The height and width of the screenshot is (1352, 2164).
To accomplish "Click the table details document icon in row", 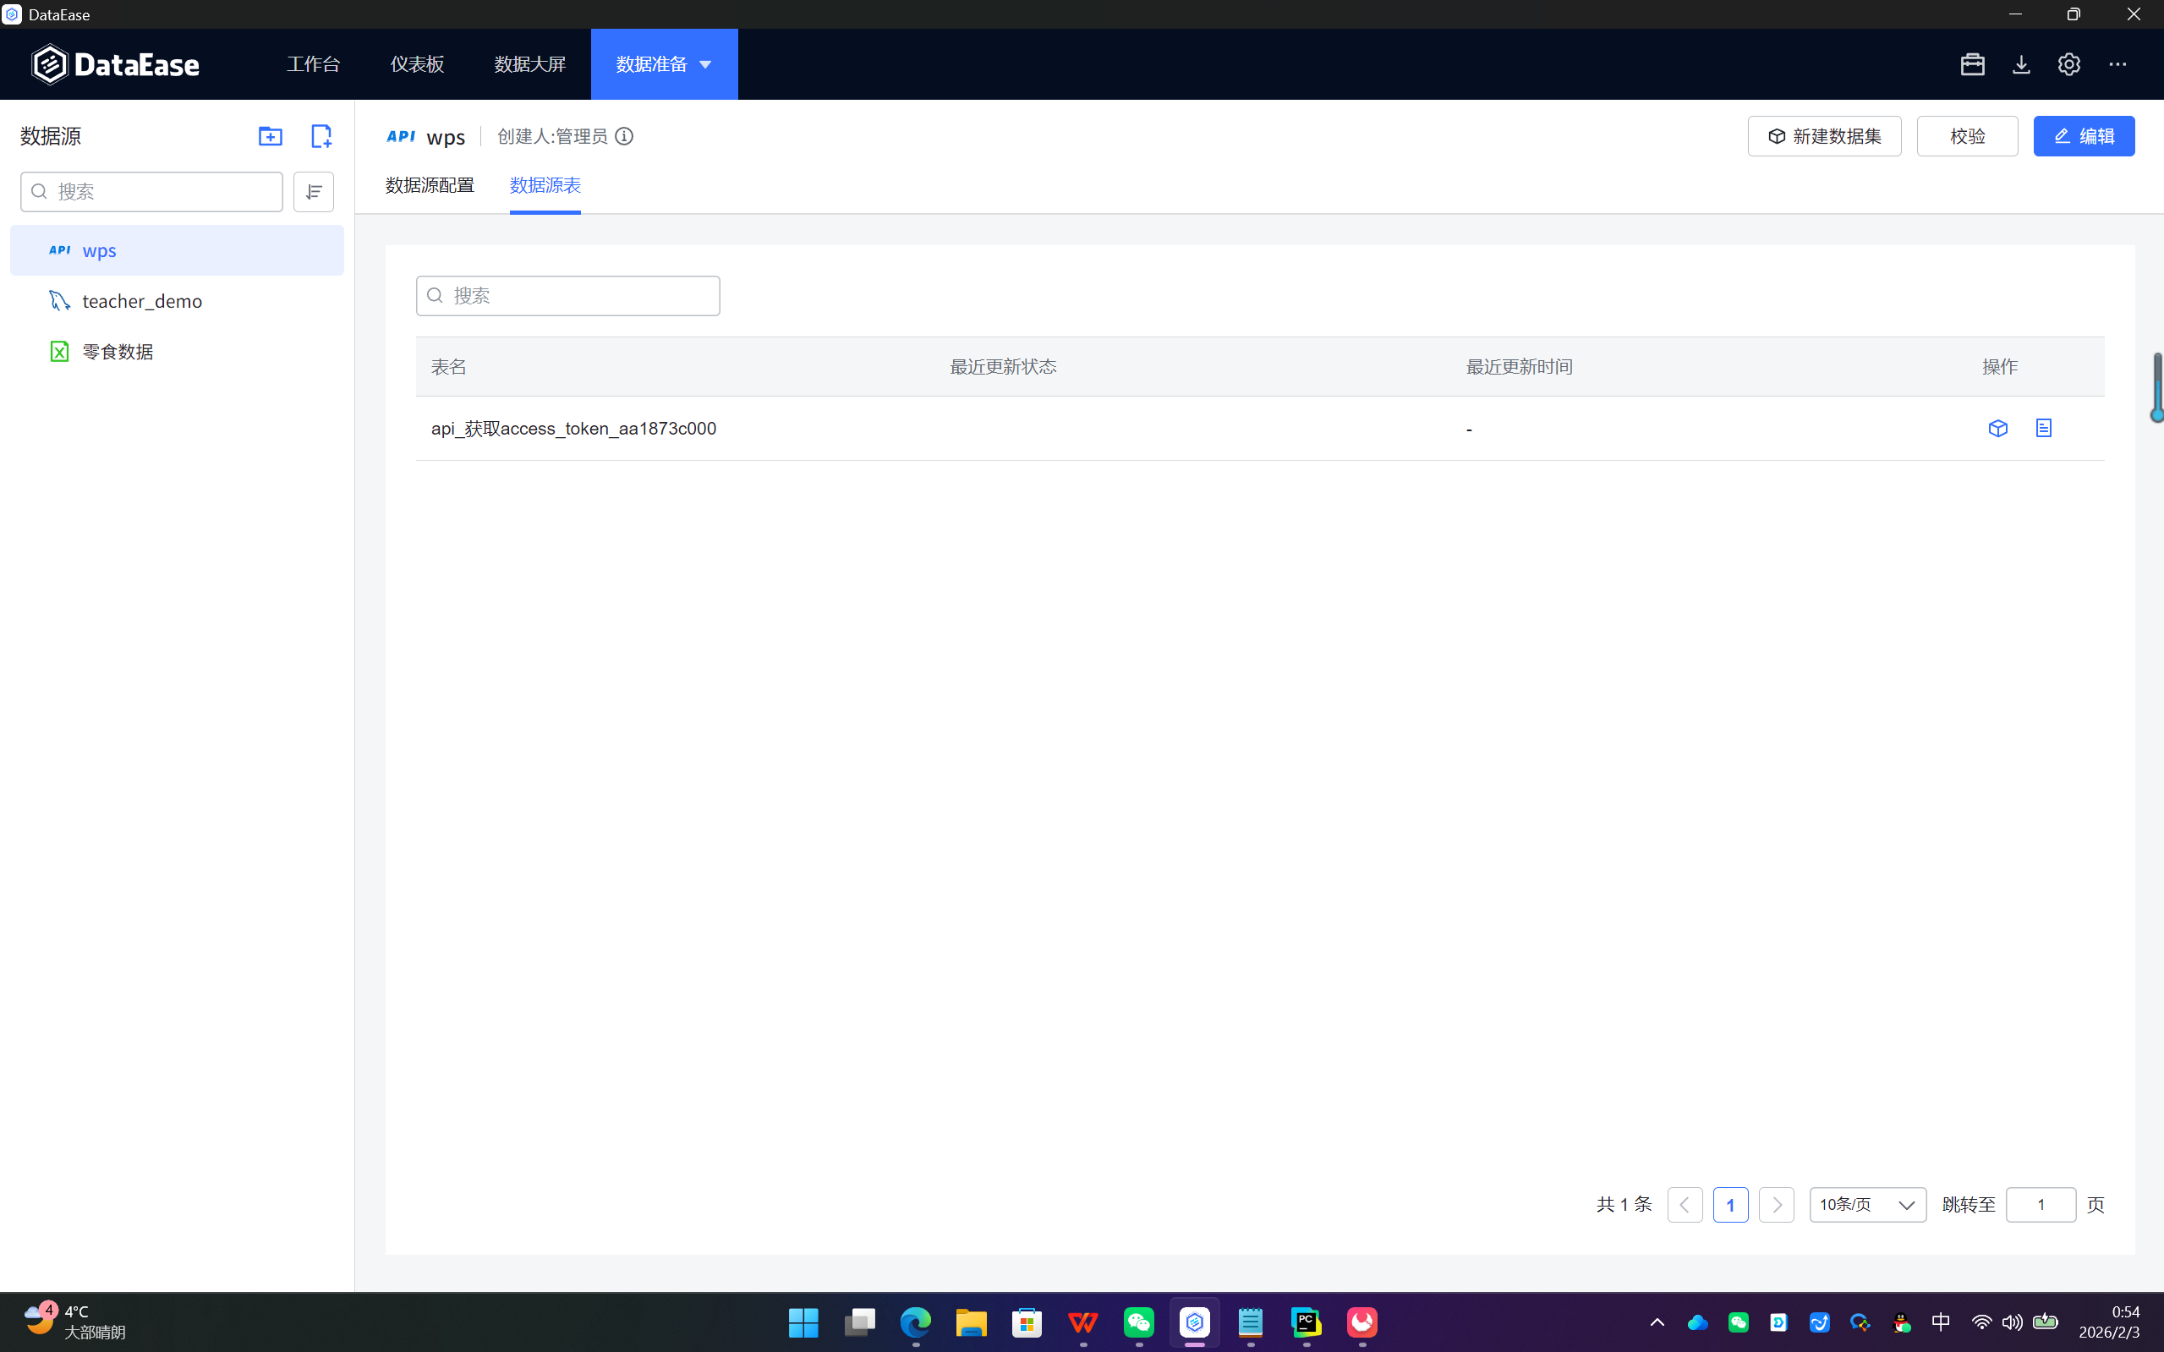I will click(2043, 429).
